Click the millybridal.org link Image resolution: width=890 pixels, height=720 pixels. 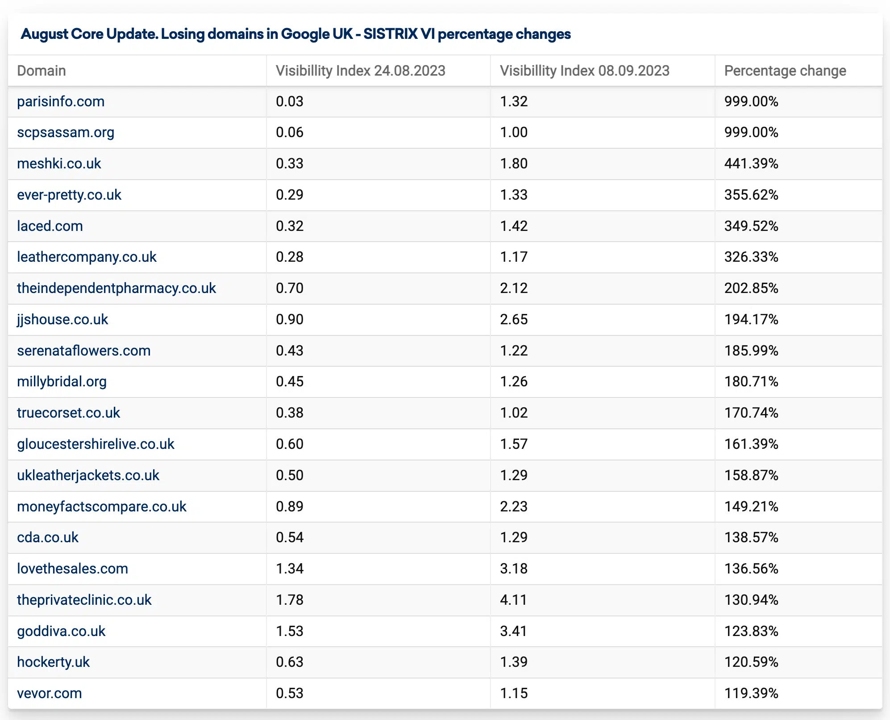(62, 381)
